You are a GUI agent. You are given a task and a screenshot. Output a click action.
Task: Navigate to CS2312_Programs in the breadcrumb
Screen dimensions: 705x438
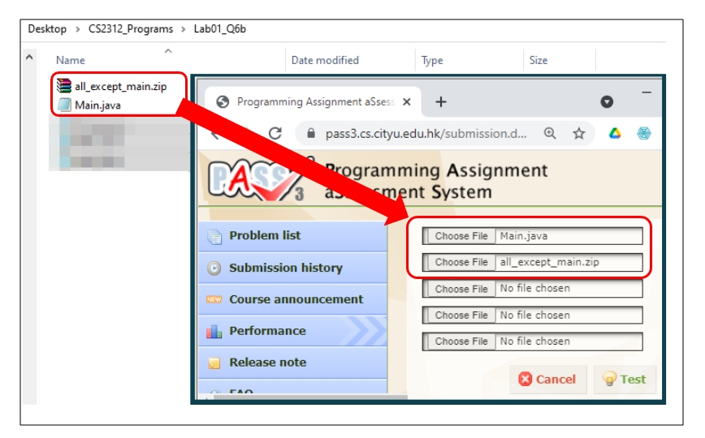click(x=130, y=28)
